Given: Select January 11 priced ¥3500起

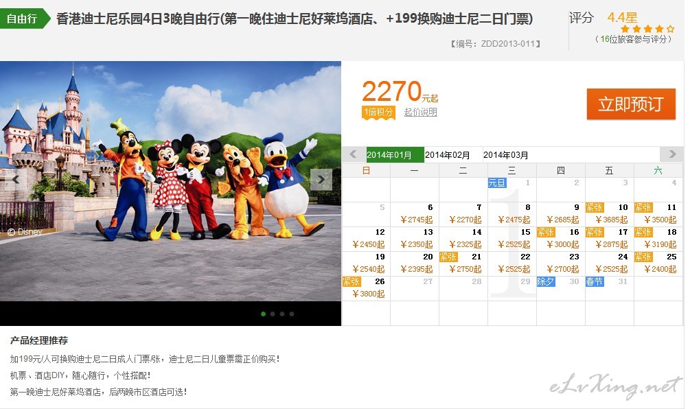Looking at the screenshot, I should click(x=658, y=214).
